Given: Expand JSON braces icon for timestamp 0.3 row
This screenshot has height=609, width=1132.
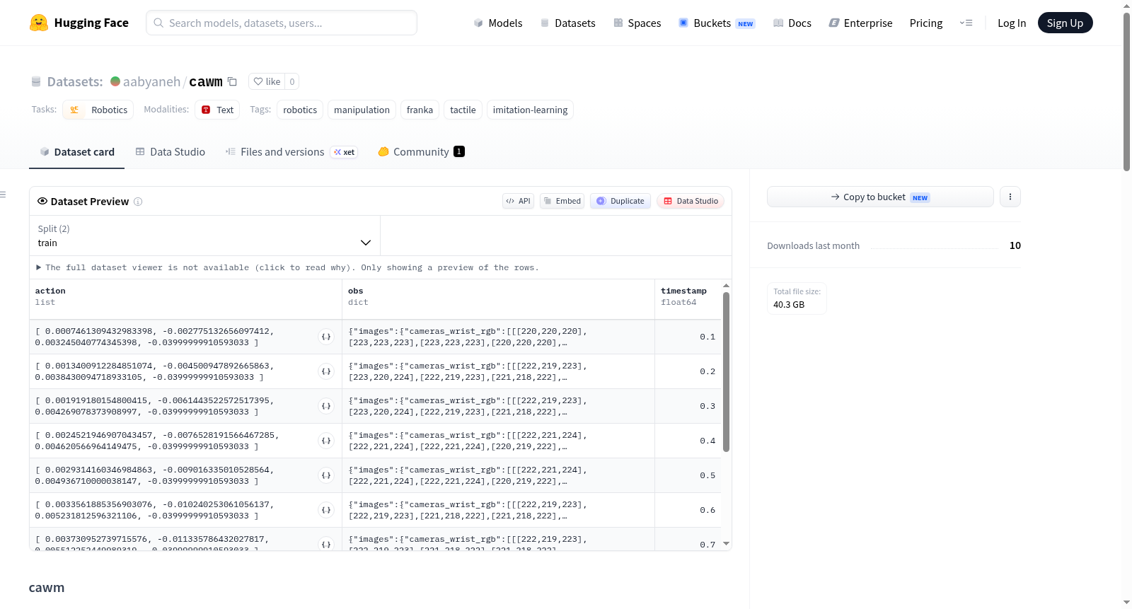Looking at the screenshot, I should [326, 406].
